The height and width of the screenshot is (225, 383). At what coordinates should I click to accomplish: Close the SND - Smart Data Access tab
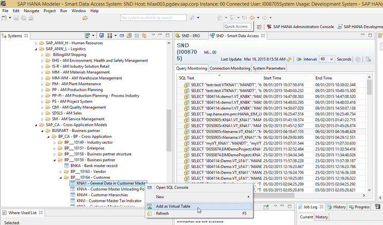coord(263,35)
